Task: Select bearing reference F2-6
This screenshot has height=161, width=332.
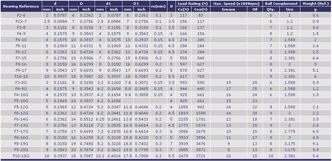Action: coord(21,15)
